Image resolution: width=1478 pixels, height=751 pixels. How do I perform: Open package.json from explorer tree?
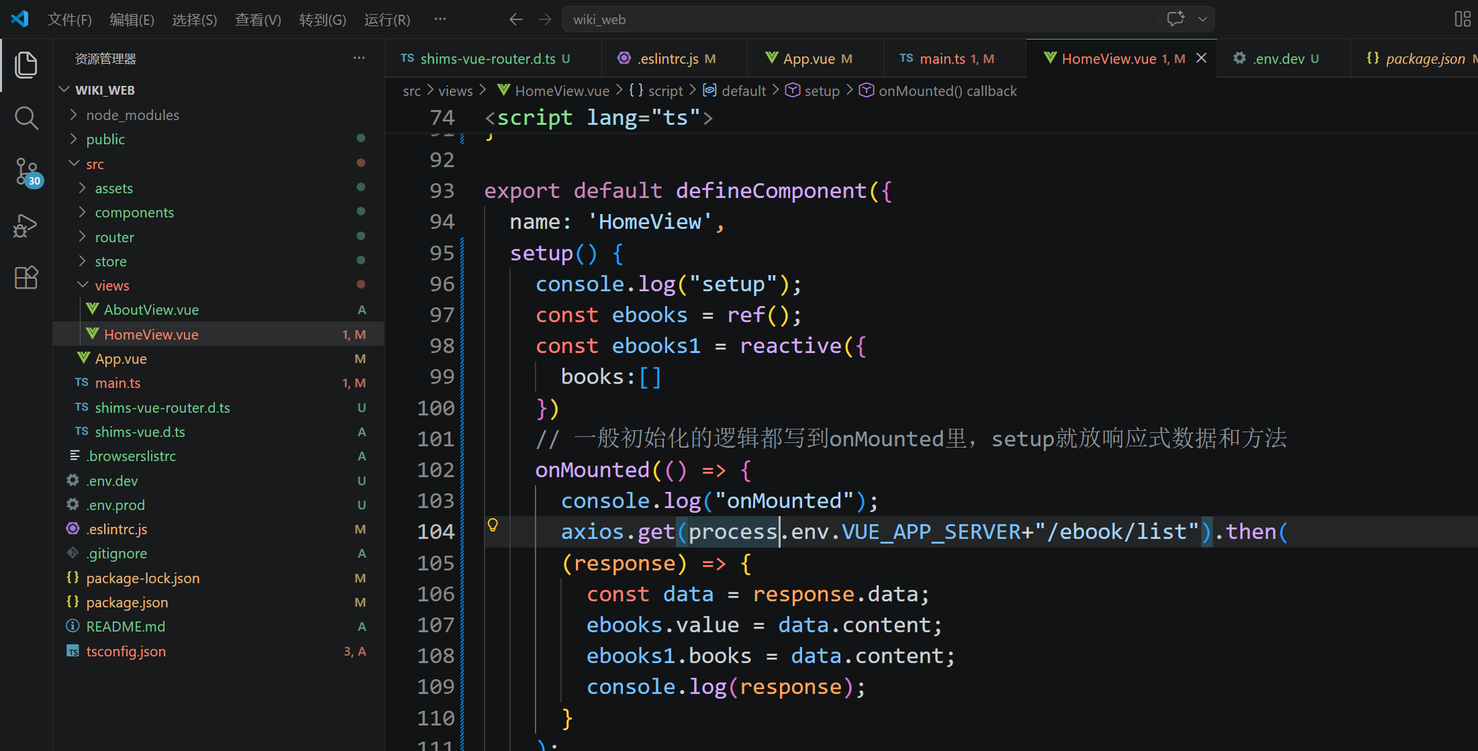218,602
